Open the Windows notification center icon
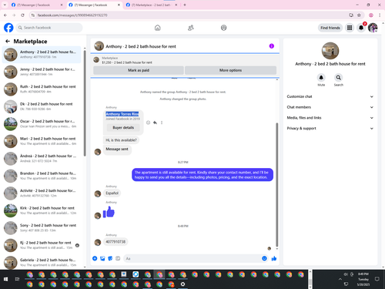This screenshot has width=385, height=289. (x=377, y=279)
